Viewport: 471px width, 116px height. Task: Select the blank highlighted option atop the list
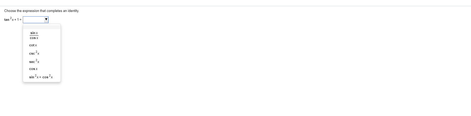42,27
